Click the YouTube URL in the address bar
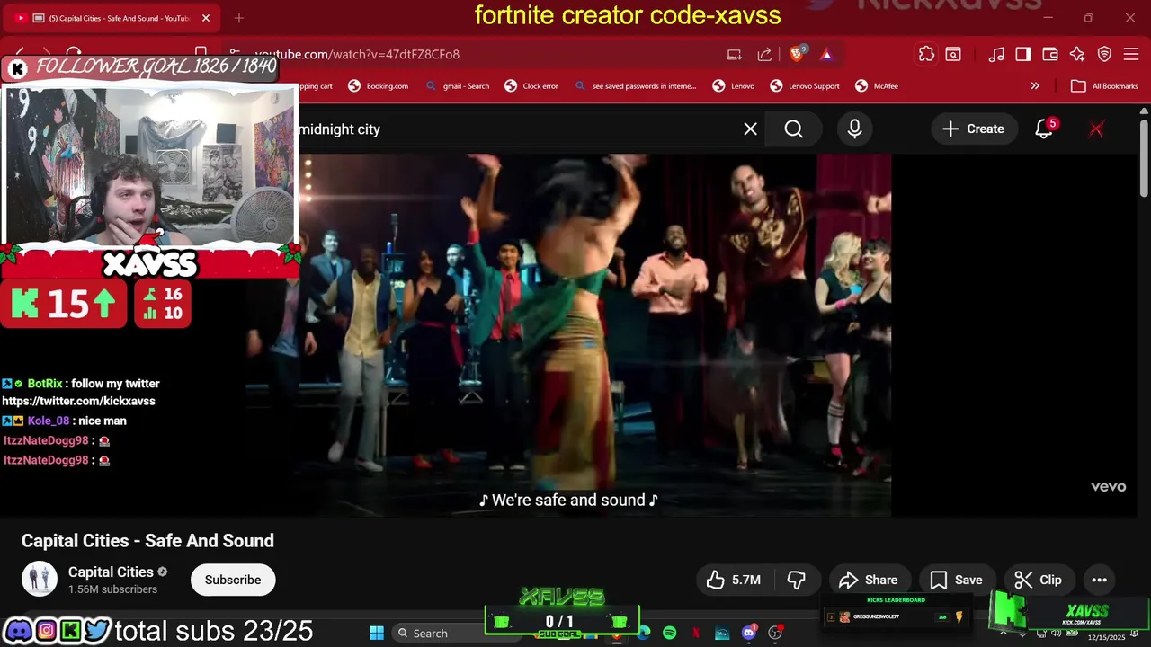 [x=357, y=54]
